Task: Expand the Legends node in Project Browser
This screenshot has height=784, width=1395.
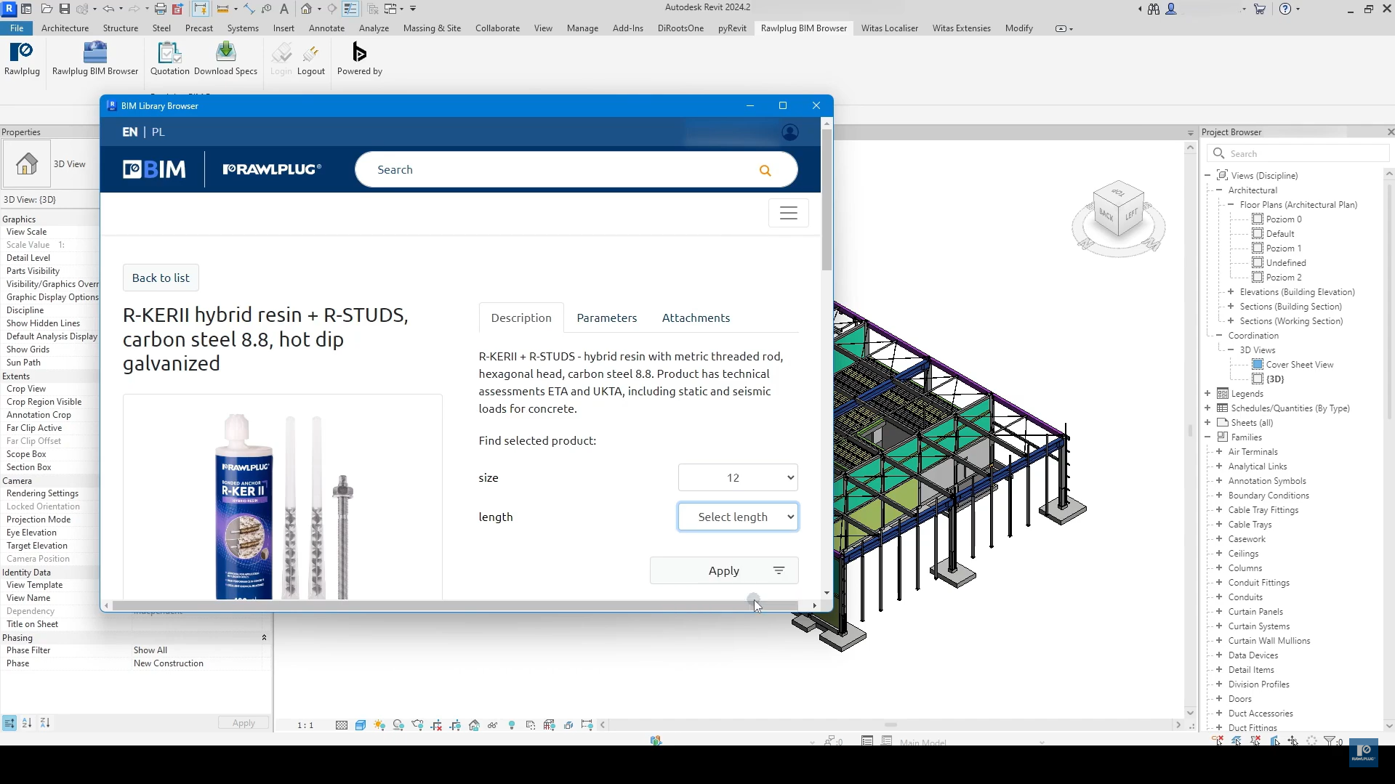Action: pyautogui.click(x=1207, y=394)
